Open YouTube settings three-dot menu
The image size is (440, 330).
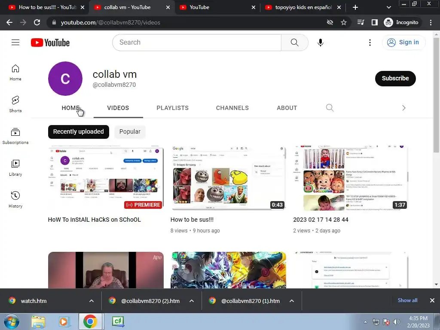pos(370,43)
